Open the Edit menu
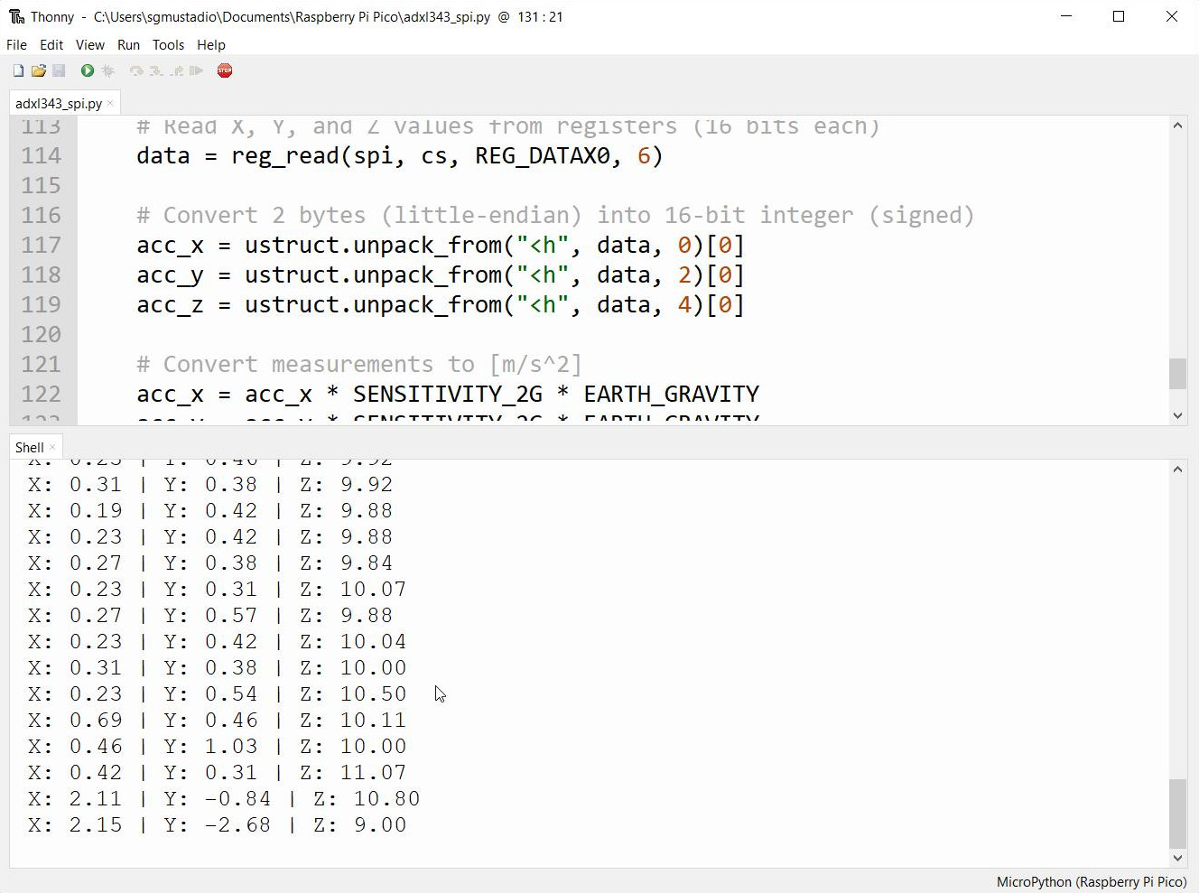The image size is (1199, 893). coord(51,44)
